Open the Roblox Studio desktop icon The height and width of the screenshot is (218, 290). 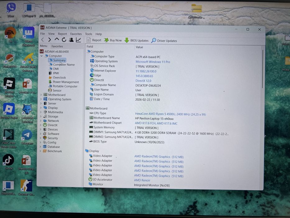point(9,87)
